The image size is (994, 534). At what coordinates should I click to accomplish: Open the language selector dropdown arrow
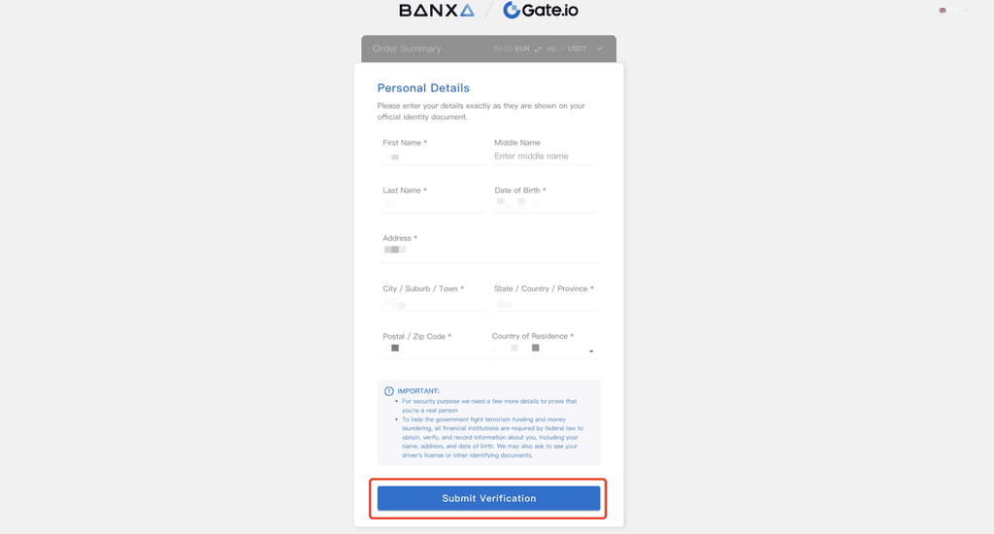966,10
